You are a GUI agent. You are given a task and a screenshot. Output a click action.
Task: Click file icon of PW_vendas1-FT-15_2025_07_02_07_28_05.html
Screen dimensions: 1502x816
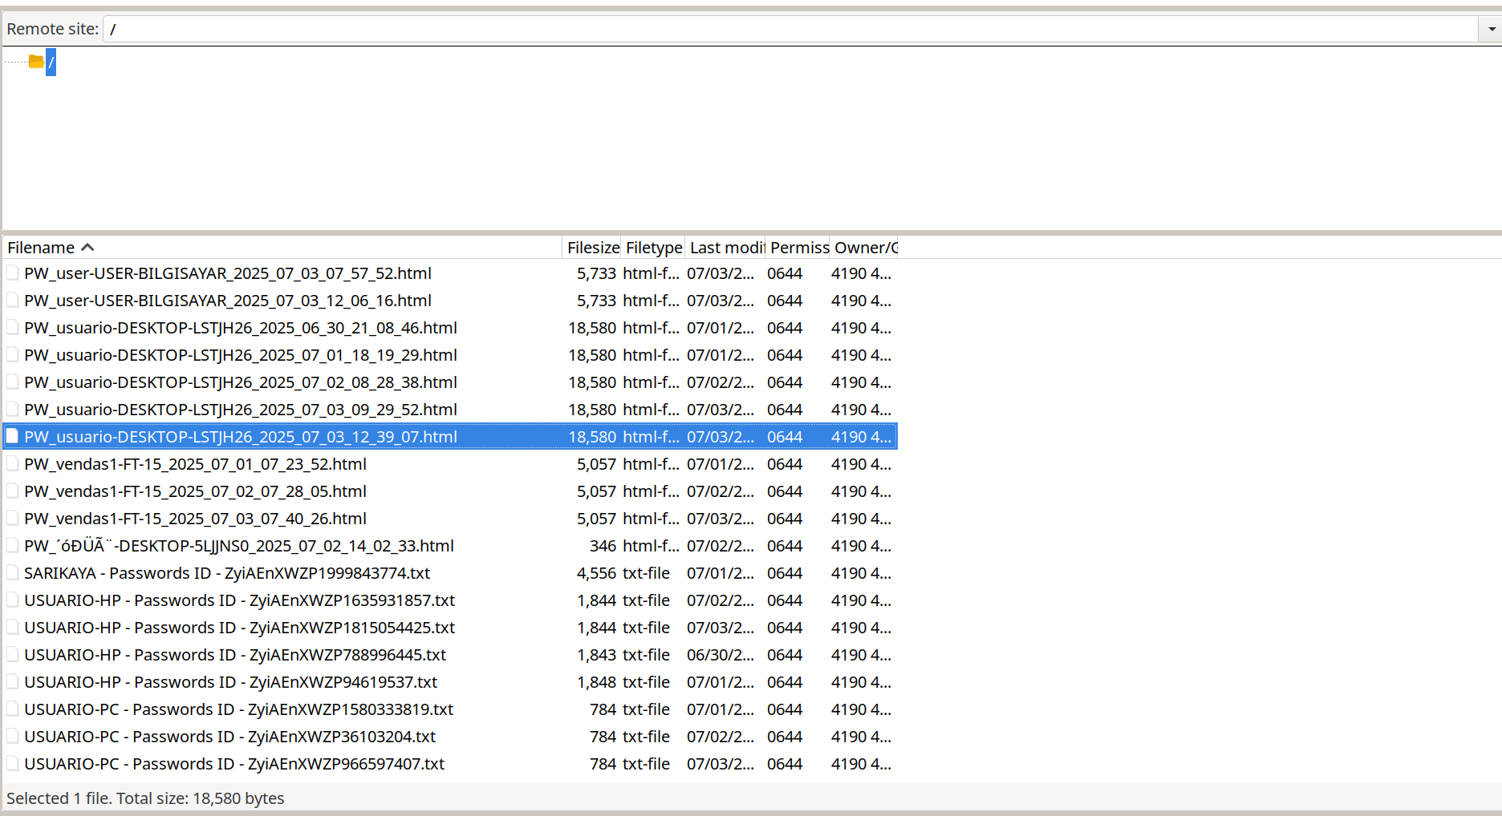click(x=13, y=491)
